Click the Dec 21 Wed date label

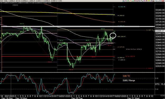click(x=133, y=98)
